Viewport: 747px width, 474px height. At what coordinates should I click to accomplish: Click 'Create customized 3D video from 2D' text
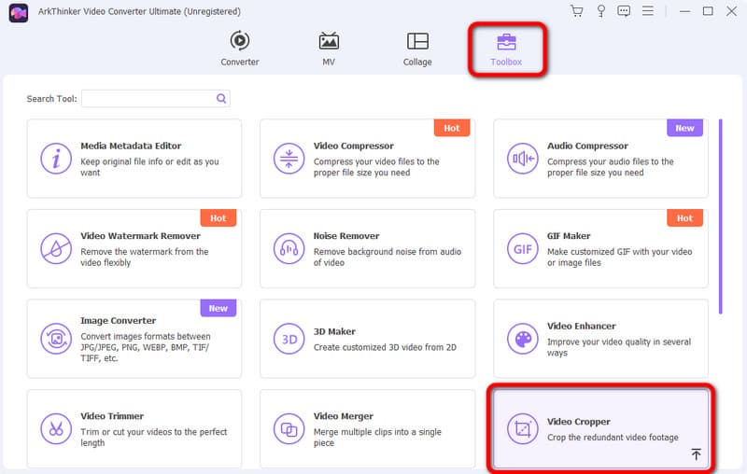coord(385,347)
